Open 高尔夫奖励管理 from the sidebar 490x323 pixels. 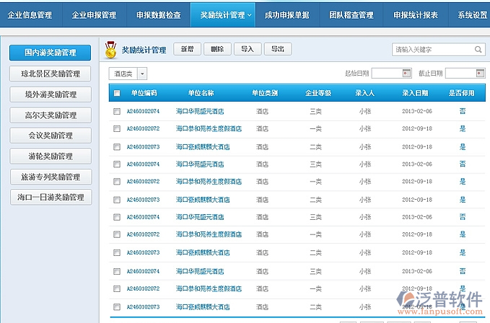click(51, 115)
